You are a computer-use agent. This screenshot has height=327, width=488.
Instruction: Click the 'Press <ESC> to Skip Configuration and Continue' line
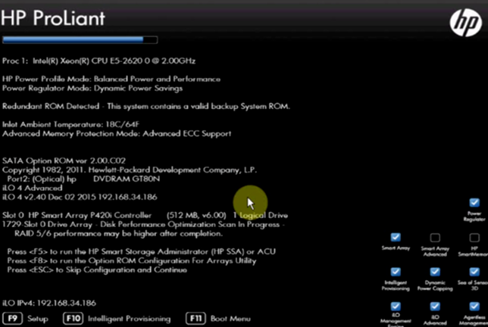click(x=97, y=269)
